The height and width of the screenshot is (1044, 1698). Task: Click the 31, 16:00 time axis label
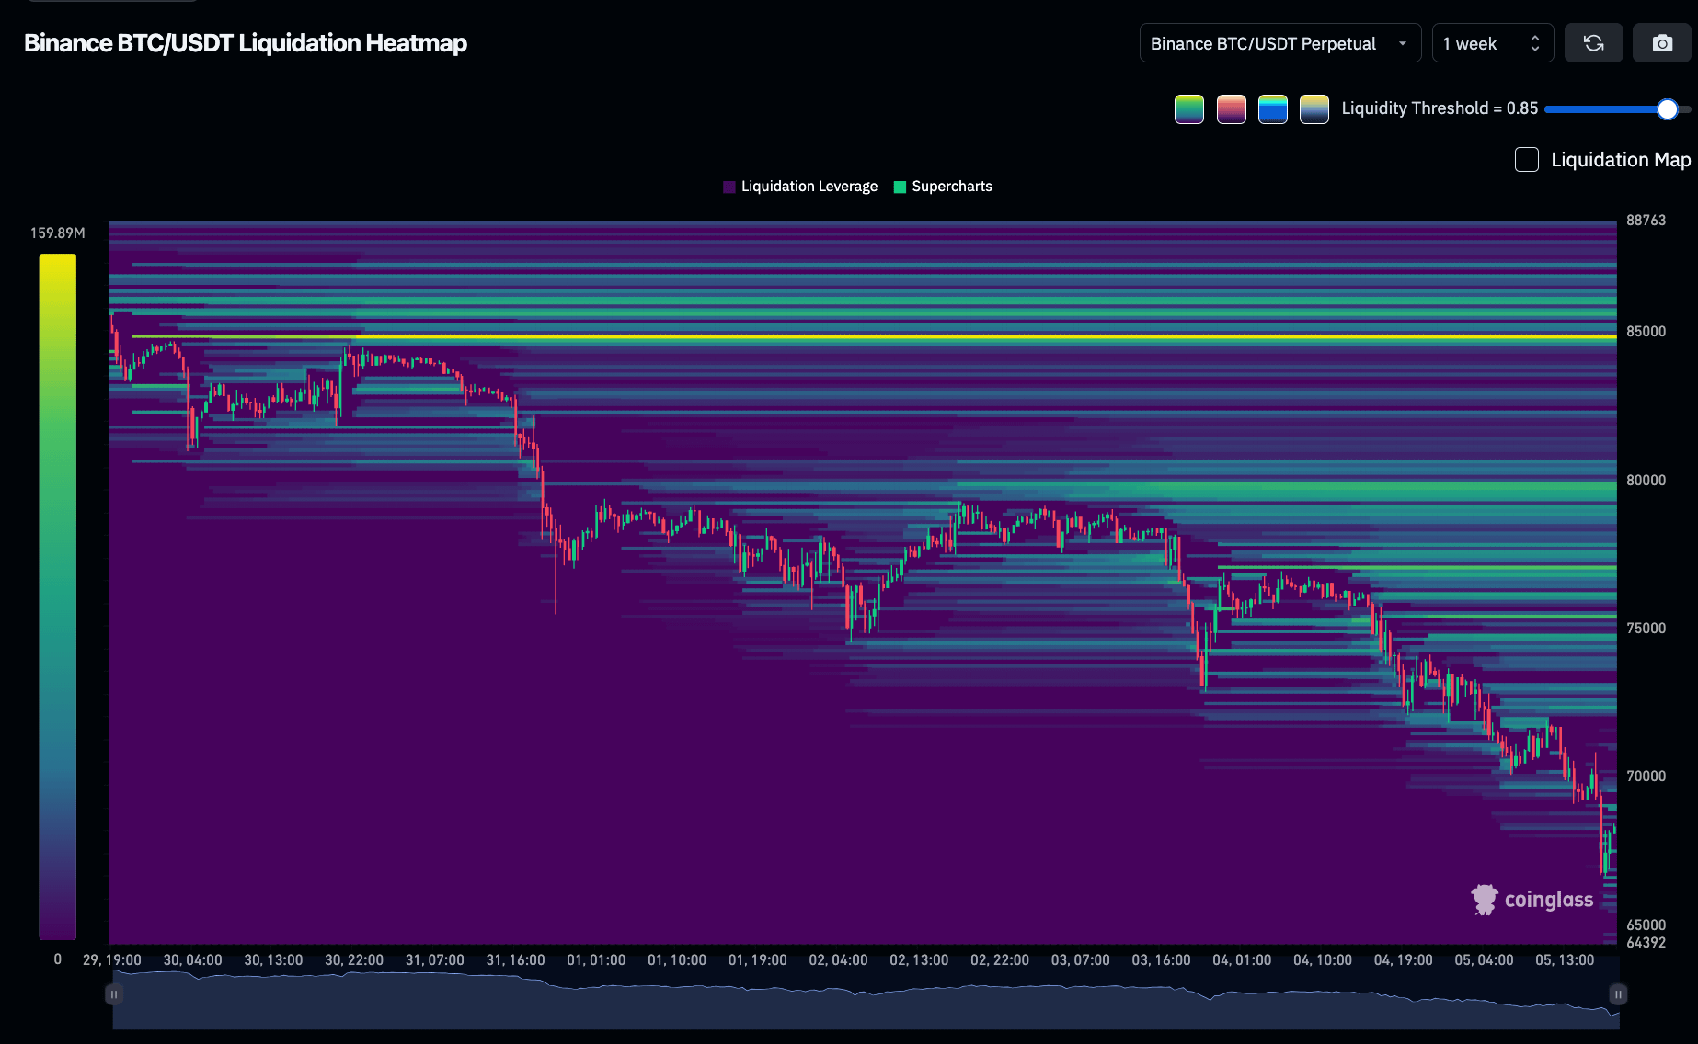[515, 960]
